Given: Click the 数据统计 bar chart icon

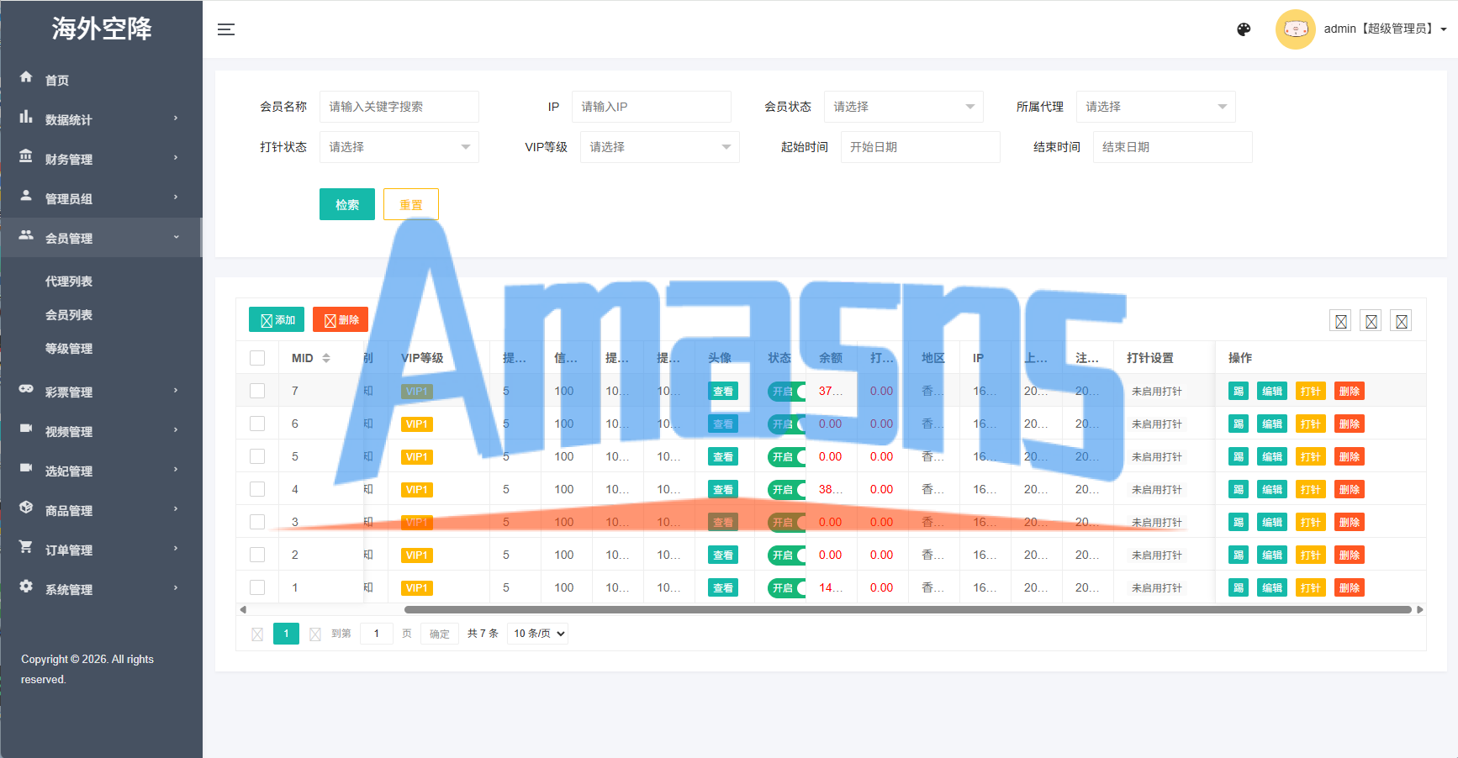Looking at the screenshot, I should click(x=26, y=117).
